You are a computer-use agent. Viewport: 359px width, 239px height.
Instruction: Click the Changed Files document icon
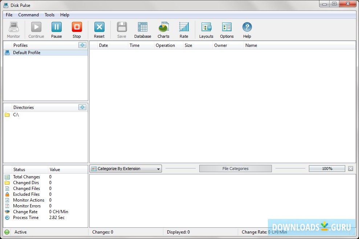pyautogui.click(x=7, y=189)
